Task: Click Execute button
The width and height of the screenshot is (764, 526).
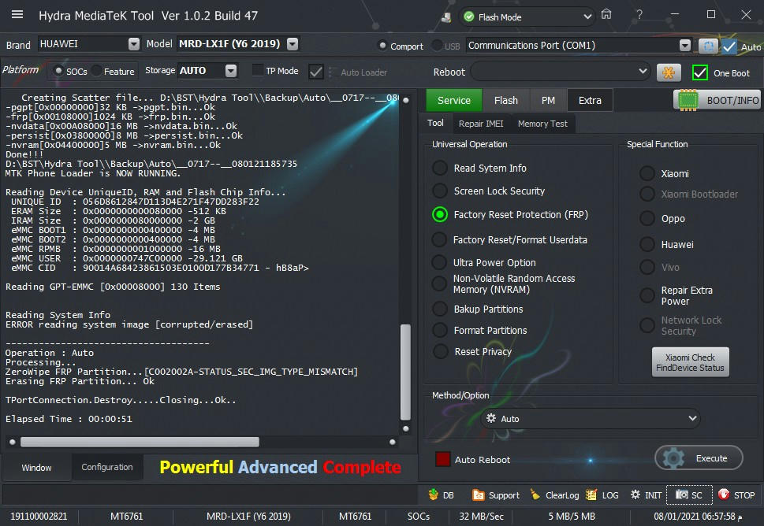Action: [699, 457]
